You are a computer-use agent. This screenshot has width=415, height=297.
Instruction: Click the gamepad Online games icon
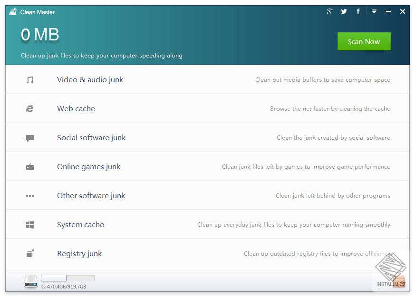coord(30,167)
